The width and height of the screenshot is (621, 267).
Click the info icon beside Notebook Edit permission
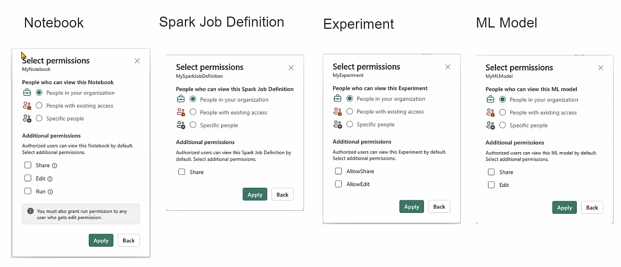pos(50,179)
